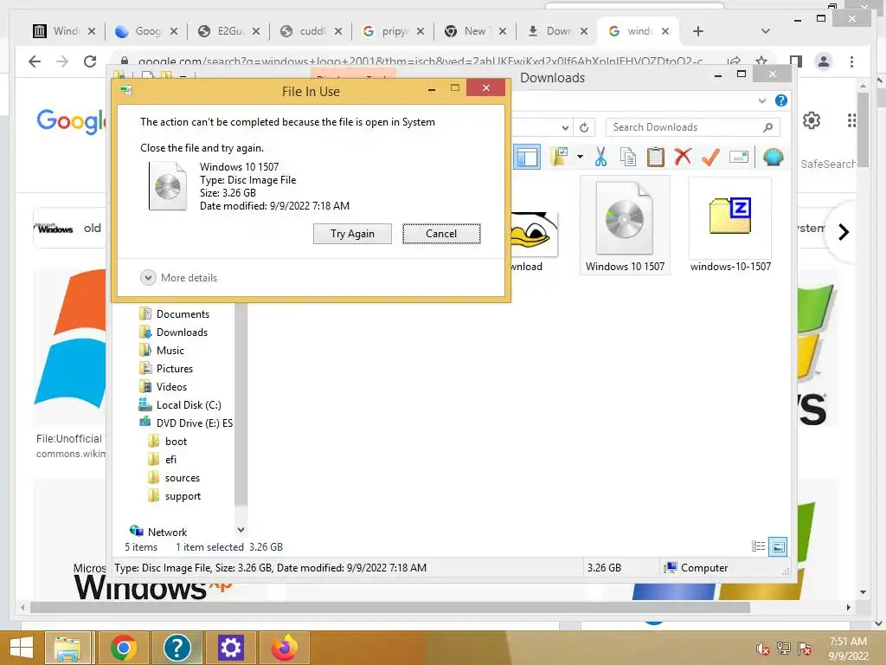886x665 pixels.
Task: Click Chrome share page icon
Action: (734, 61)
